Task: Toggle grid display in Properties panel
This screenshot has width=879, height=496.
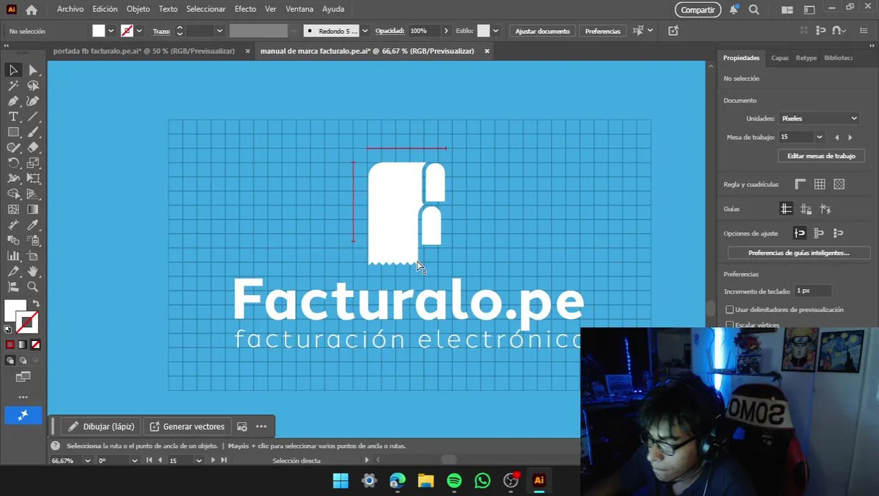Action: point(820,184)
